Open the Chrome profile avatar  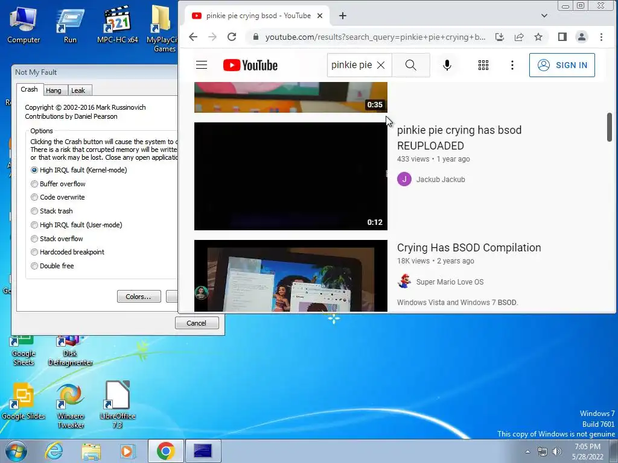581,37
